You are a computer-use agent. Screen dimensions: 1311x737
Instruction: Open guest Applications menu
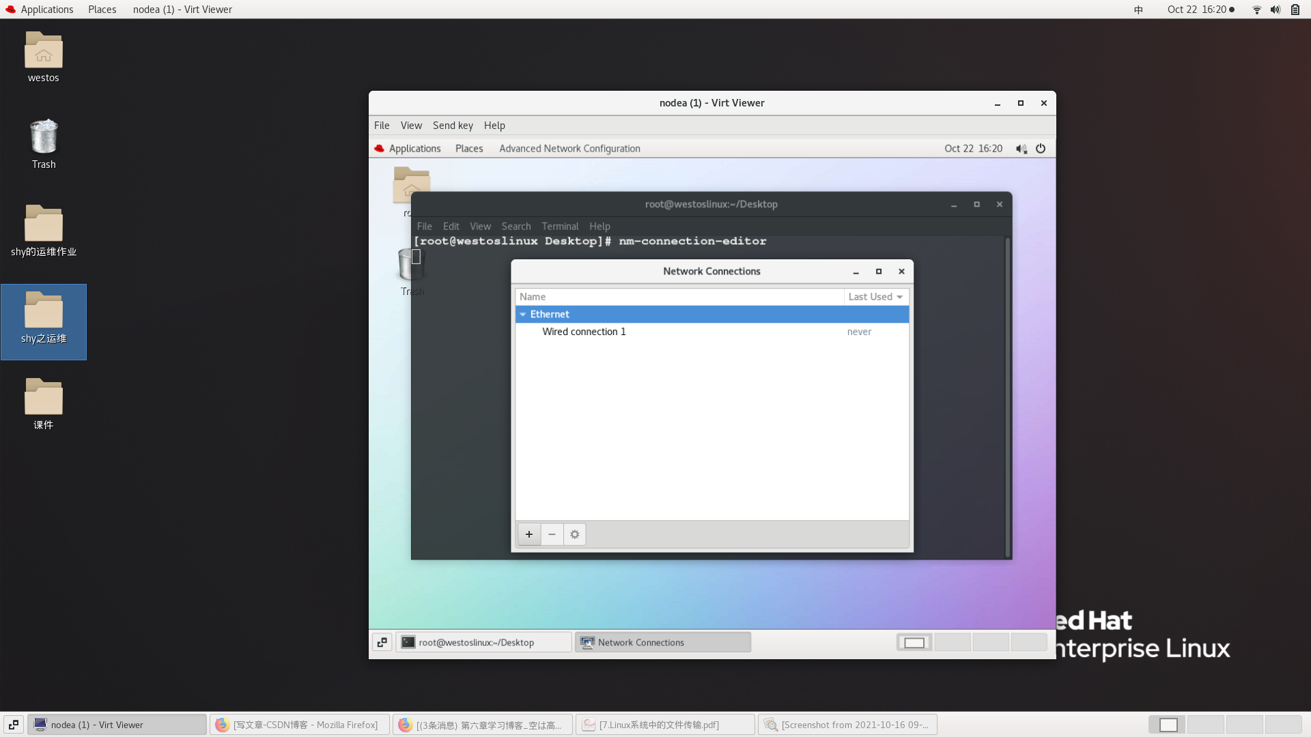tap(408, 149)
